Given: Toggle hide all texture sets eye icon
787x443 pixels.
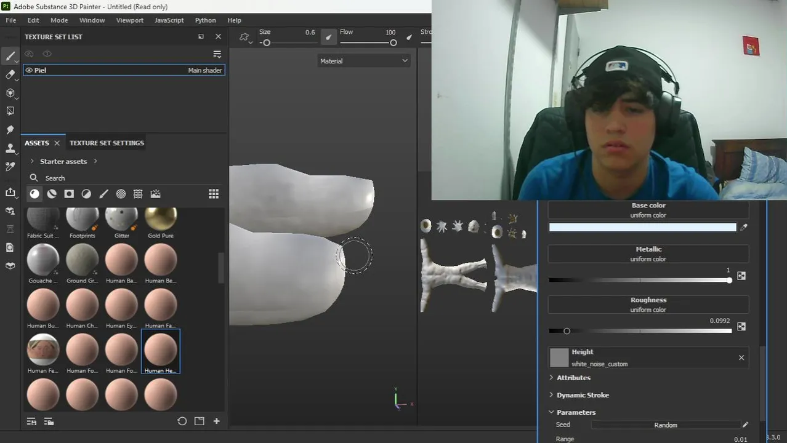Looking at the screenshot, I should pyautogui.click(x=29, y=54).
